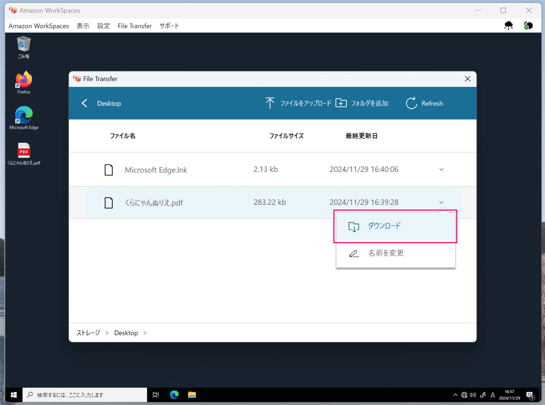Click フォルダを追加 button text
The image size is (545, 405).
click(x=370, y=103)
